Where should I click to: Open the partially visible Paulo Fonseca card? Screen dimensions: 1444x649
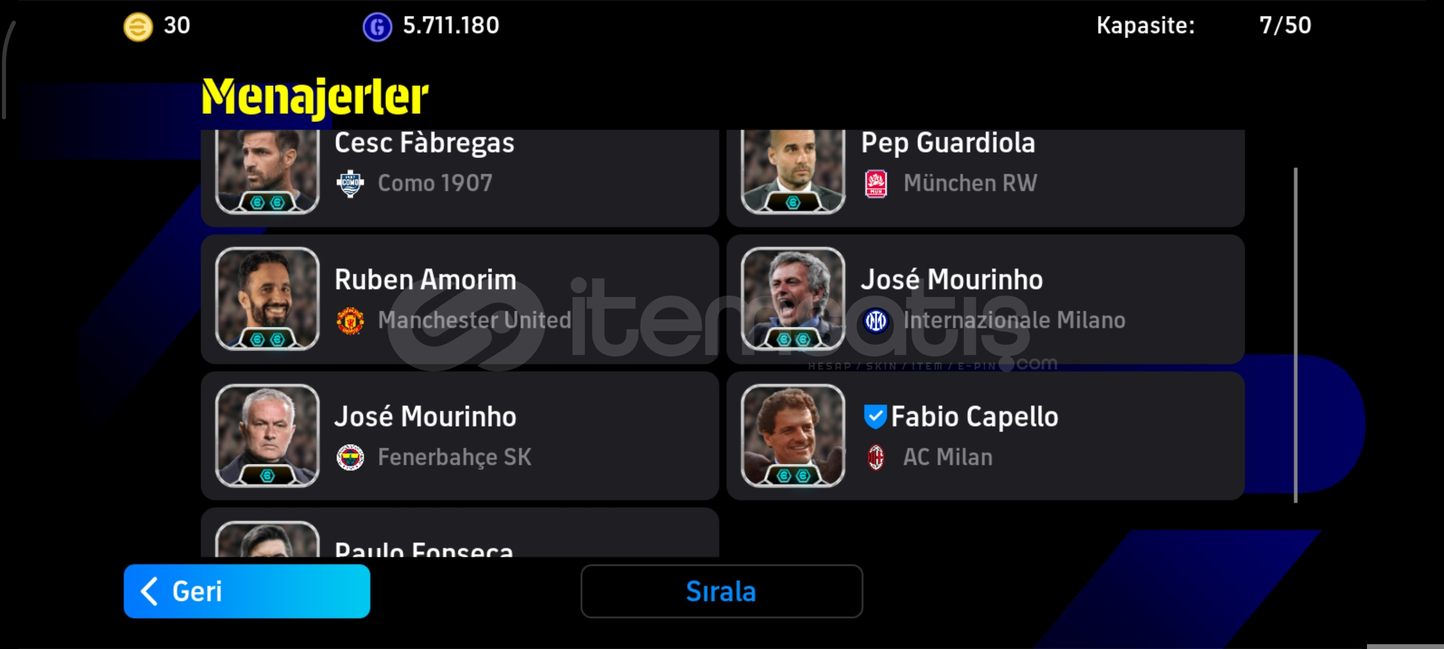point(460,532)
